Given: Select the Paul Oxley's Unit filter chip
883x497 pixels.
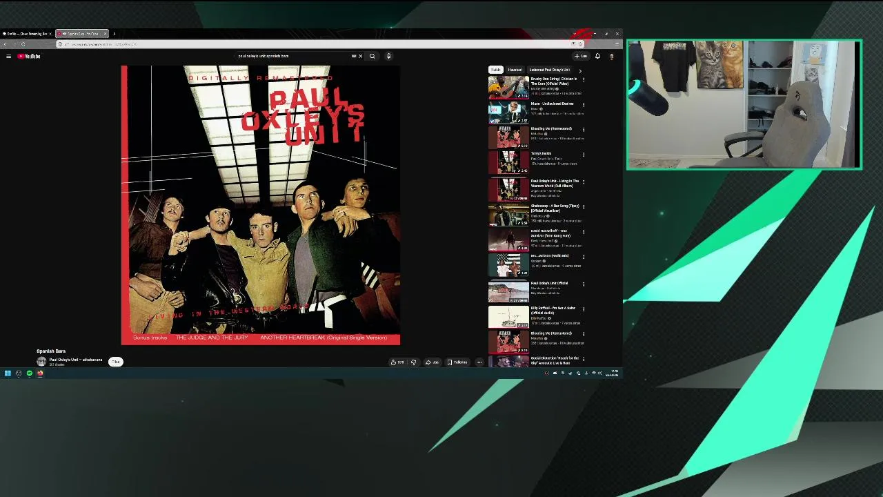Looking at the screenshot, I should (x=549, y=70).
